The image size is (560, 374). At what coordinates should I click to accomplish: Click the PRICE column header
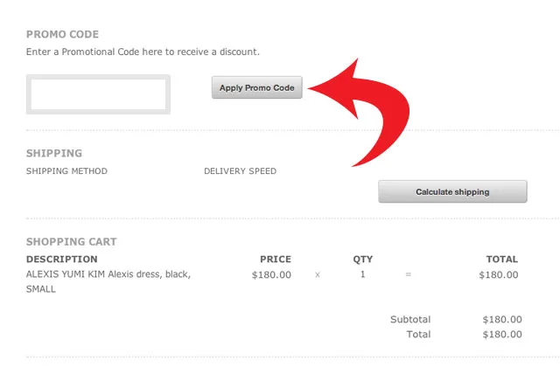tap(276, 260)
